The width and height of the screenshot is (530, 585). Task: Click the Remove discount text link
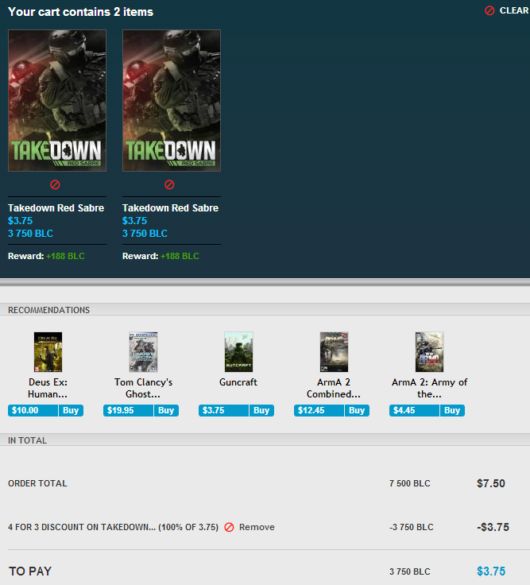tap(257, 527)
